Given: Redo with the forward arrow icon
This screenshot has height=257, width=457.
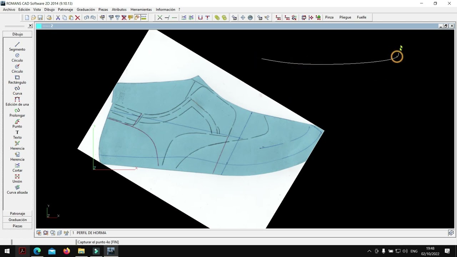Looking at the screenshot, I should tap(93, 17).
